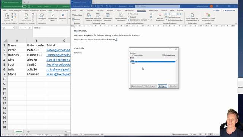Screen dimensions: 243x137
Task: Click Umschläge in Word ribbon
Action: 77,15
